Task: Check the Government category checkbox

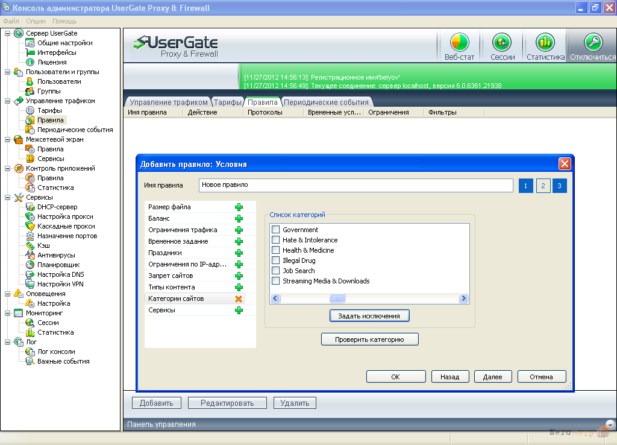Action: pyautogui.click(x=276, y=230)
